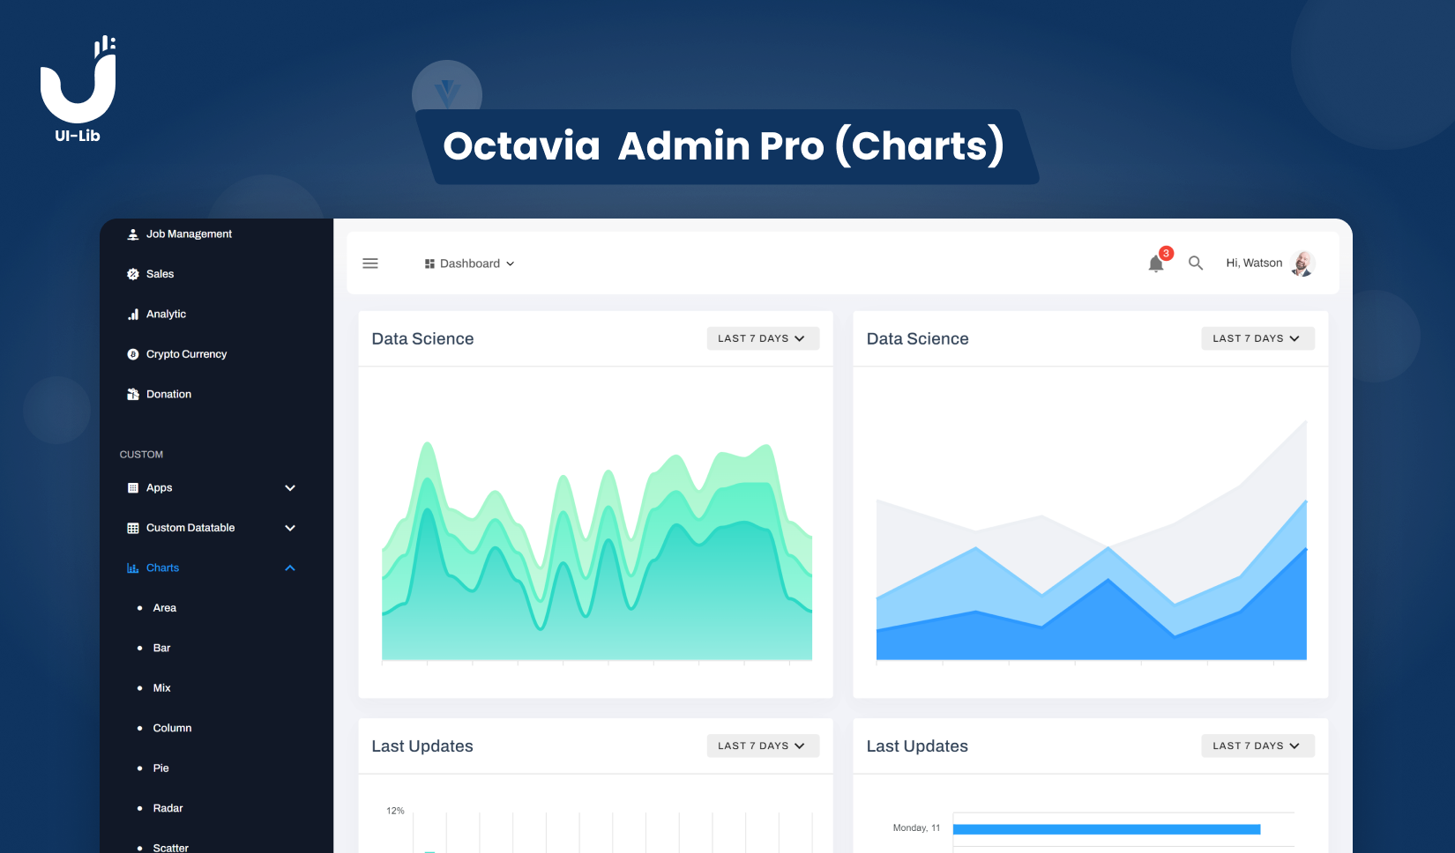Click the Job Management sidebar icon
The image size is (1455, 853).
click(x=133, y=234)
